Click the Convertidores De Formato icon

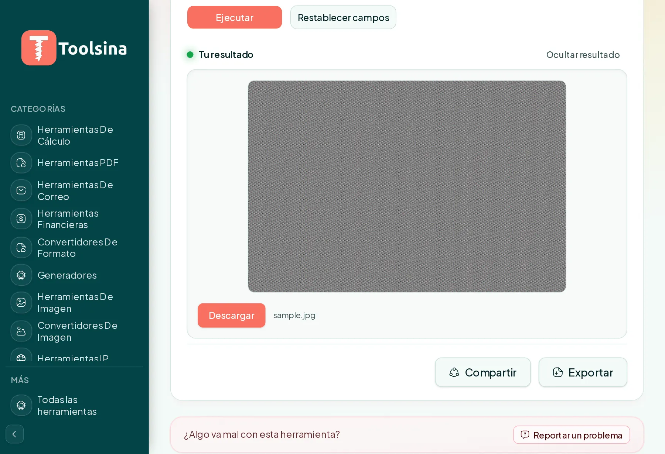coord(21,248)
